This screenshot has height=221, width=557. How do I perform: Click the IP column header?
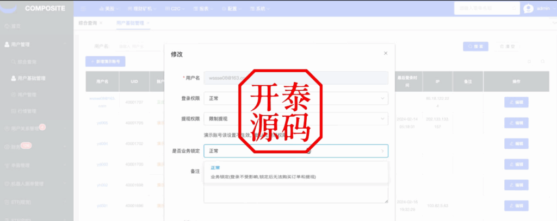tap(438, 81)
